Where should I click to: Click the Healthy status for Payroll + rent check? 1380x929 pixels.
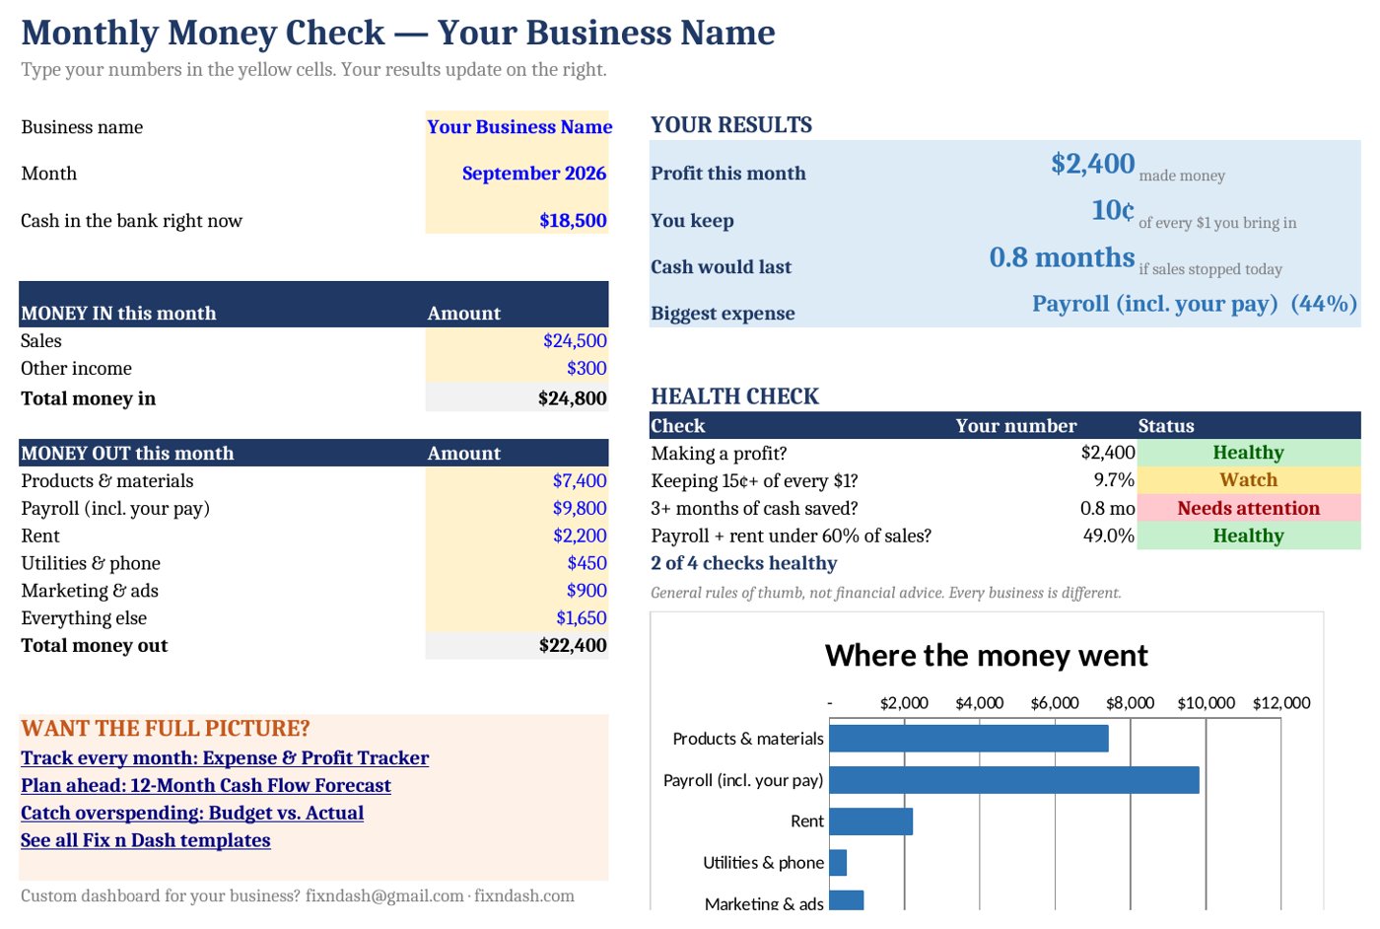(x=1249, y=536)
